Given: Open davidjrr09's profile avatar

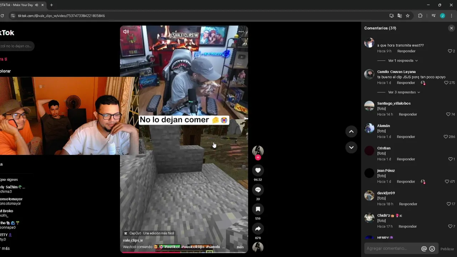Looking at the screenshot, I should click(x=369, y=195).
